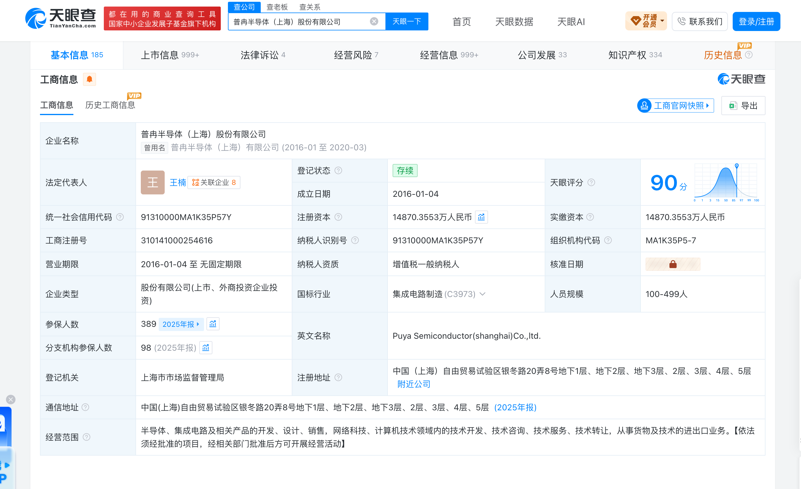801x489 pixels.
Task: Open the 知识产权 tab
Action: tap(635, 55)
